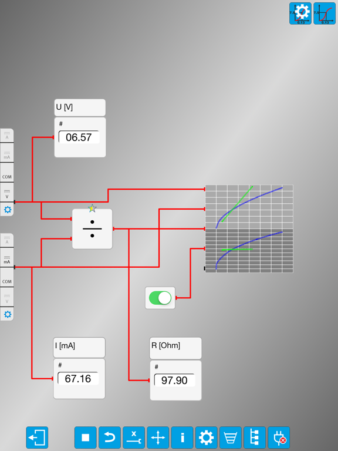Activate the four-way move arrows tool

pos(158,437)
